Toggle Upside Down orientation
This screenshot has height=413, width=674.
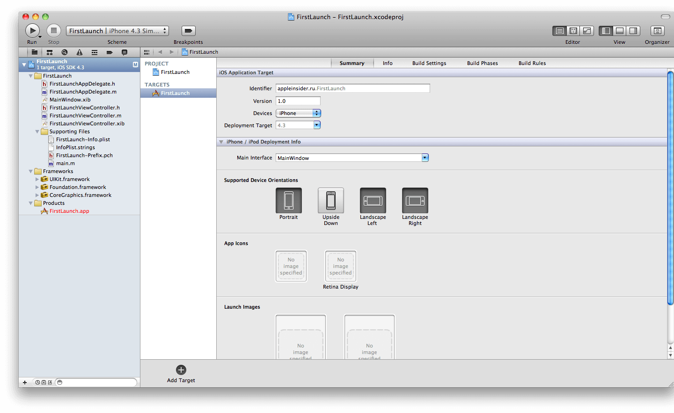331,201
